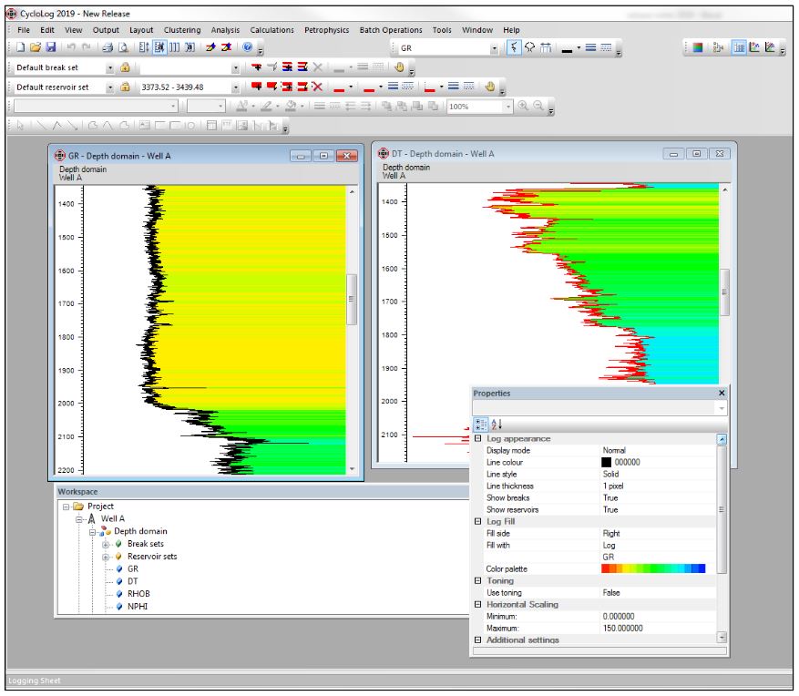Image resolution: width=799 pixels, height=696 pixels.
Task: Click the Color palette gradient swatch
Action: pos(653,568)
